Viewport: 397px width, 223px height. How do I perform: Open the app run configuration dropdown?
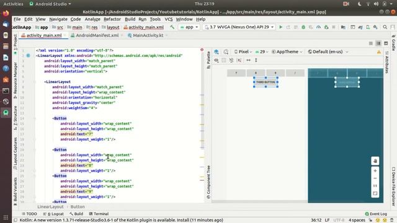189,27
